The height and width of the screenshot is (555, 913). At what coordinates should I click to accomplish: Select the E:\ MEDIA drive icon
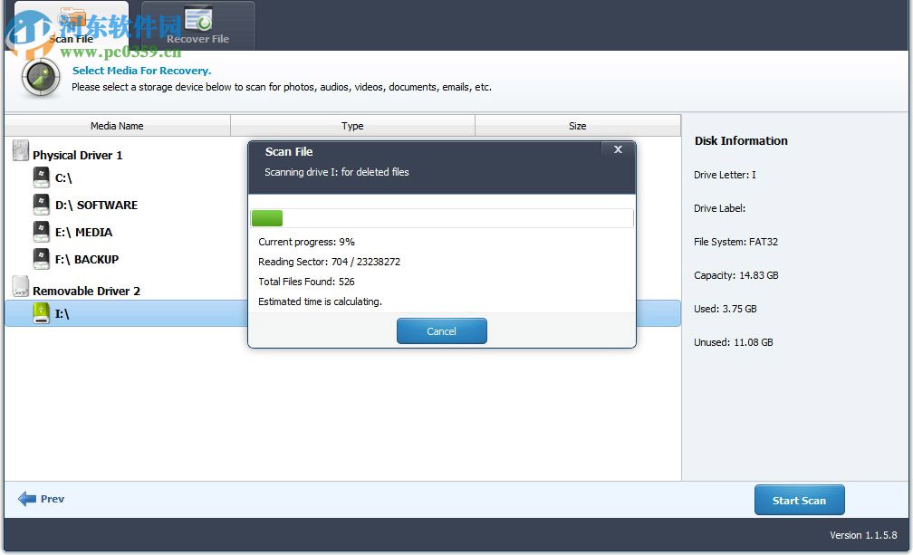(x=42, y=232)
